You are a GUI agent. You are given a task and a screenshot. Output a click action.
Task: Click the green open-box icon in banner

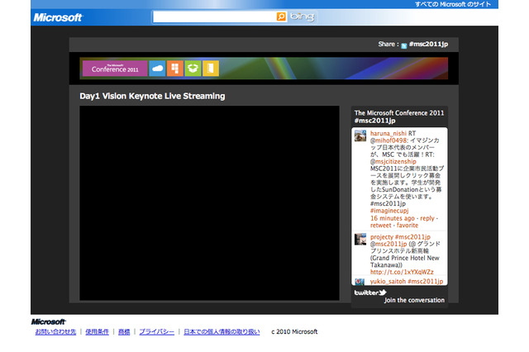coord(192,69)
